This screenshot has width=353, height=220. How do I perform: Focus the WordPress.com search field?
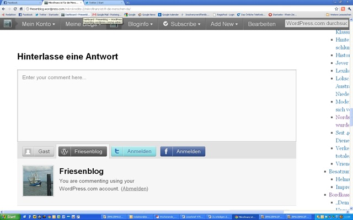[x=317, y=24]
